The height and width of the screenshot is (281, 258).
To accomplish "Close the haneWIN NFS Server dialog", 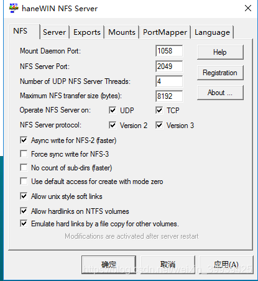I will pos(248,8).
